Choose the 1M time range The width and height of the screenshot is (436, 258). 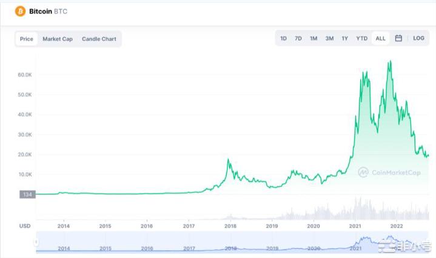click(x=314, y=38)
